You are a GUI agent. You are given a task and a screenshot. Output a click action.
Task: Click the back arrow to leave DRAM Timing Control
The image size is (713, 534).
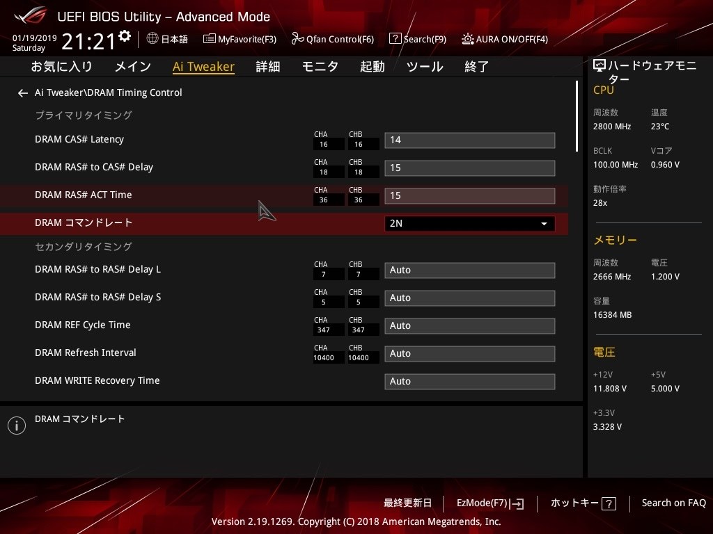coord(22,92)
